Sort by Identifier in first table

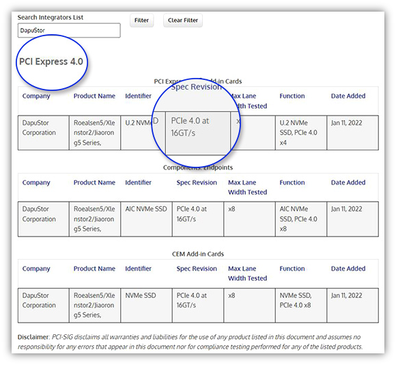click(138, 96)
